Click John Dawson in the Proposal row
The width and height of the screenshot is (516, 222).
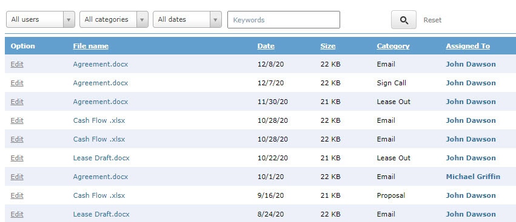click(471, 195)
